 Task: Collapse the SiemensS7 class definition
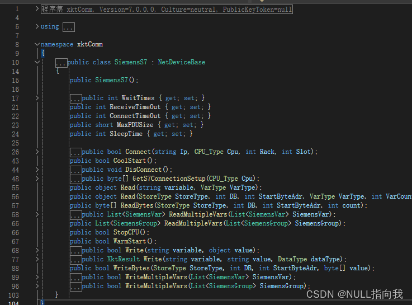(x=37, y=62)
